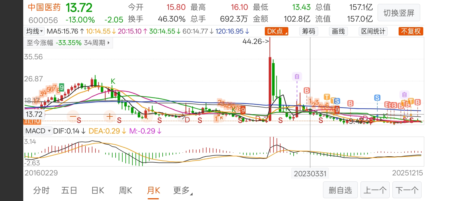Tap the 金额 102.8亿 amount value
The width and height of the screenshot is (449, 201).
297,19
